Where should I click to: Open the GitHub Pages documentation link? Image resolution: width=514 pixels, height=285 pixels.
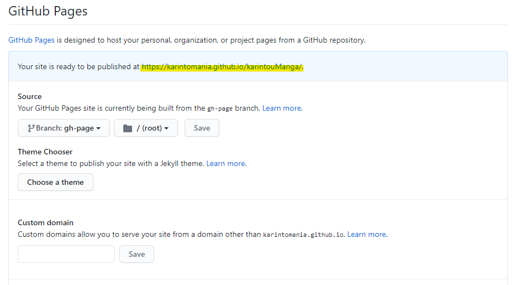pyautogui.click(x=32, y=40)
